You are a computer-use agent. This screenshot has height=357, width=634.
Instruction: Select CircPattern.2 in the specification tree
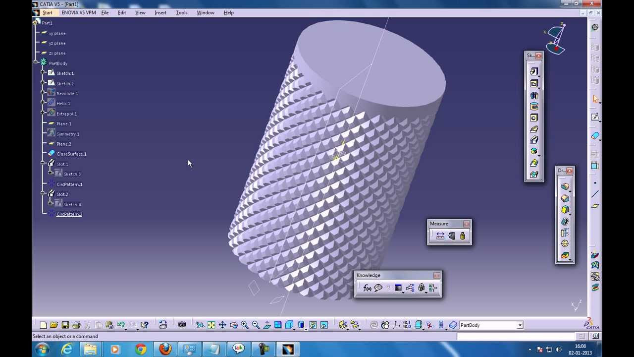point(69,214)
